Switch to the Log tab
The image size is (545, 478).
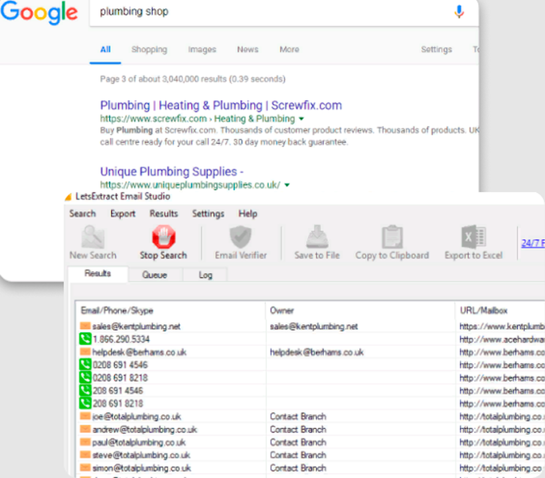(205, 275)
